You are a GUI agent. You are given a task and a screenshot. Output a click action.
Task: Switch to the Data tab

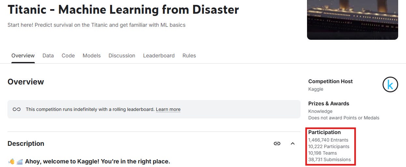click(x=48, y=55)
